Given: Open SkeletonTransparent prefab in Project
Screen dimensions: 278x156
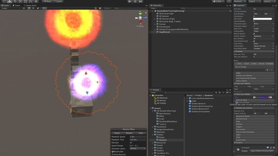Looking at the screenshot, I should pos(201,112).
